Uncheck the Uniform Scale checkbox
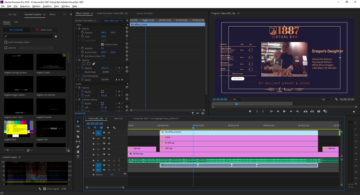 click(102, 44)
